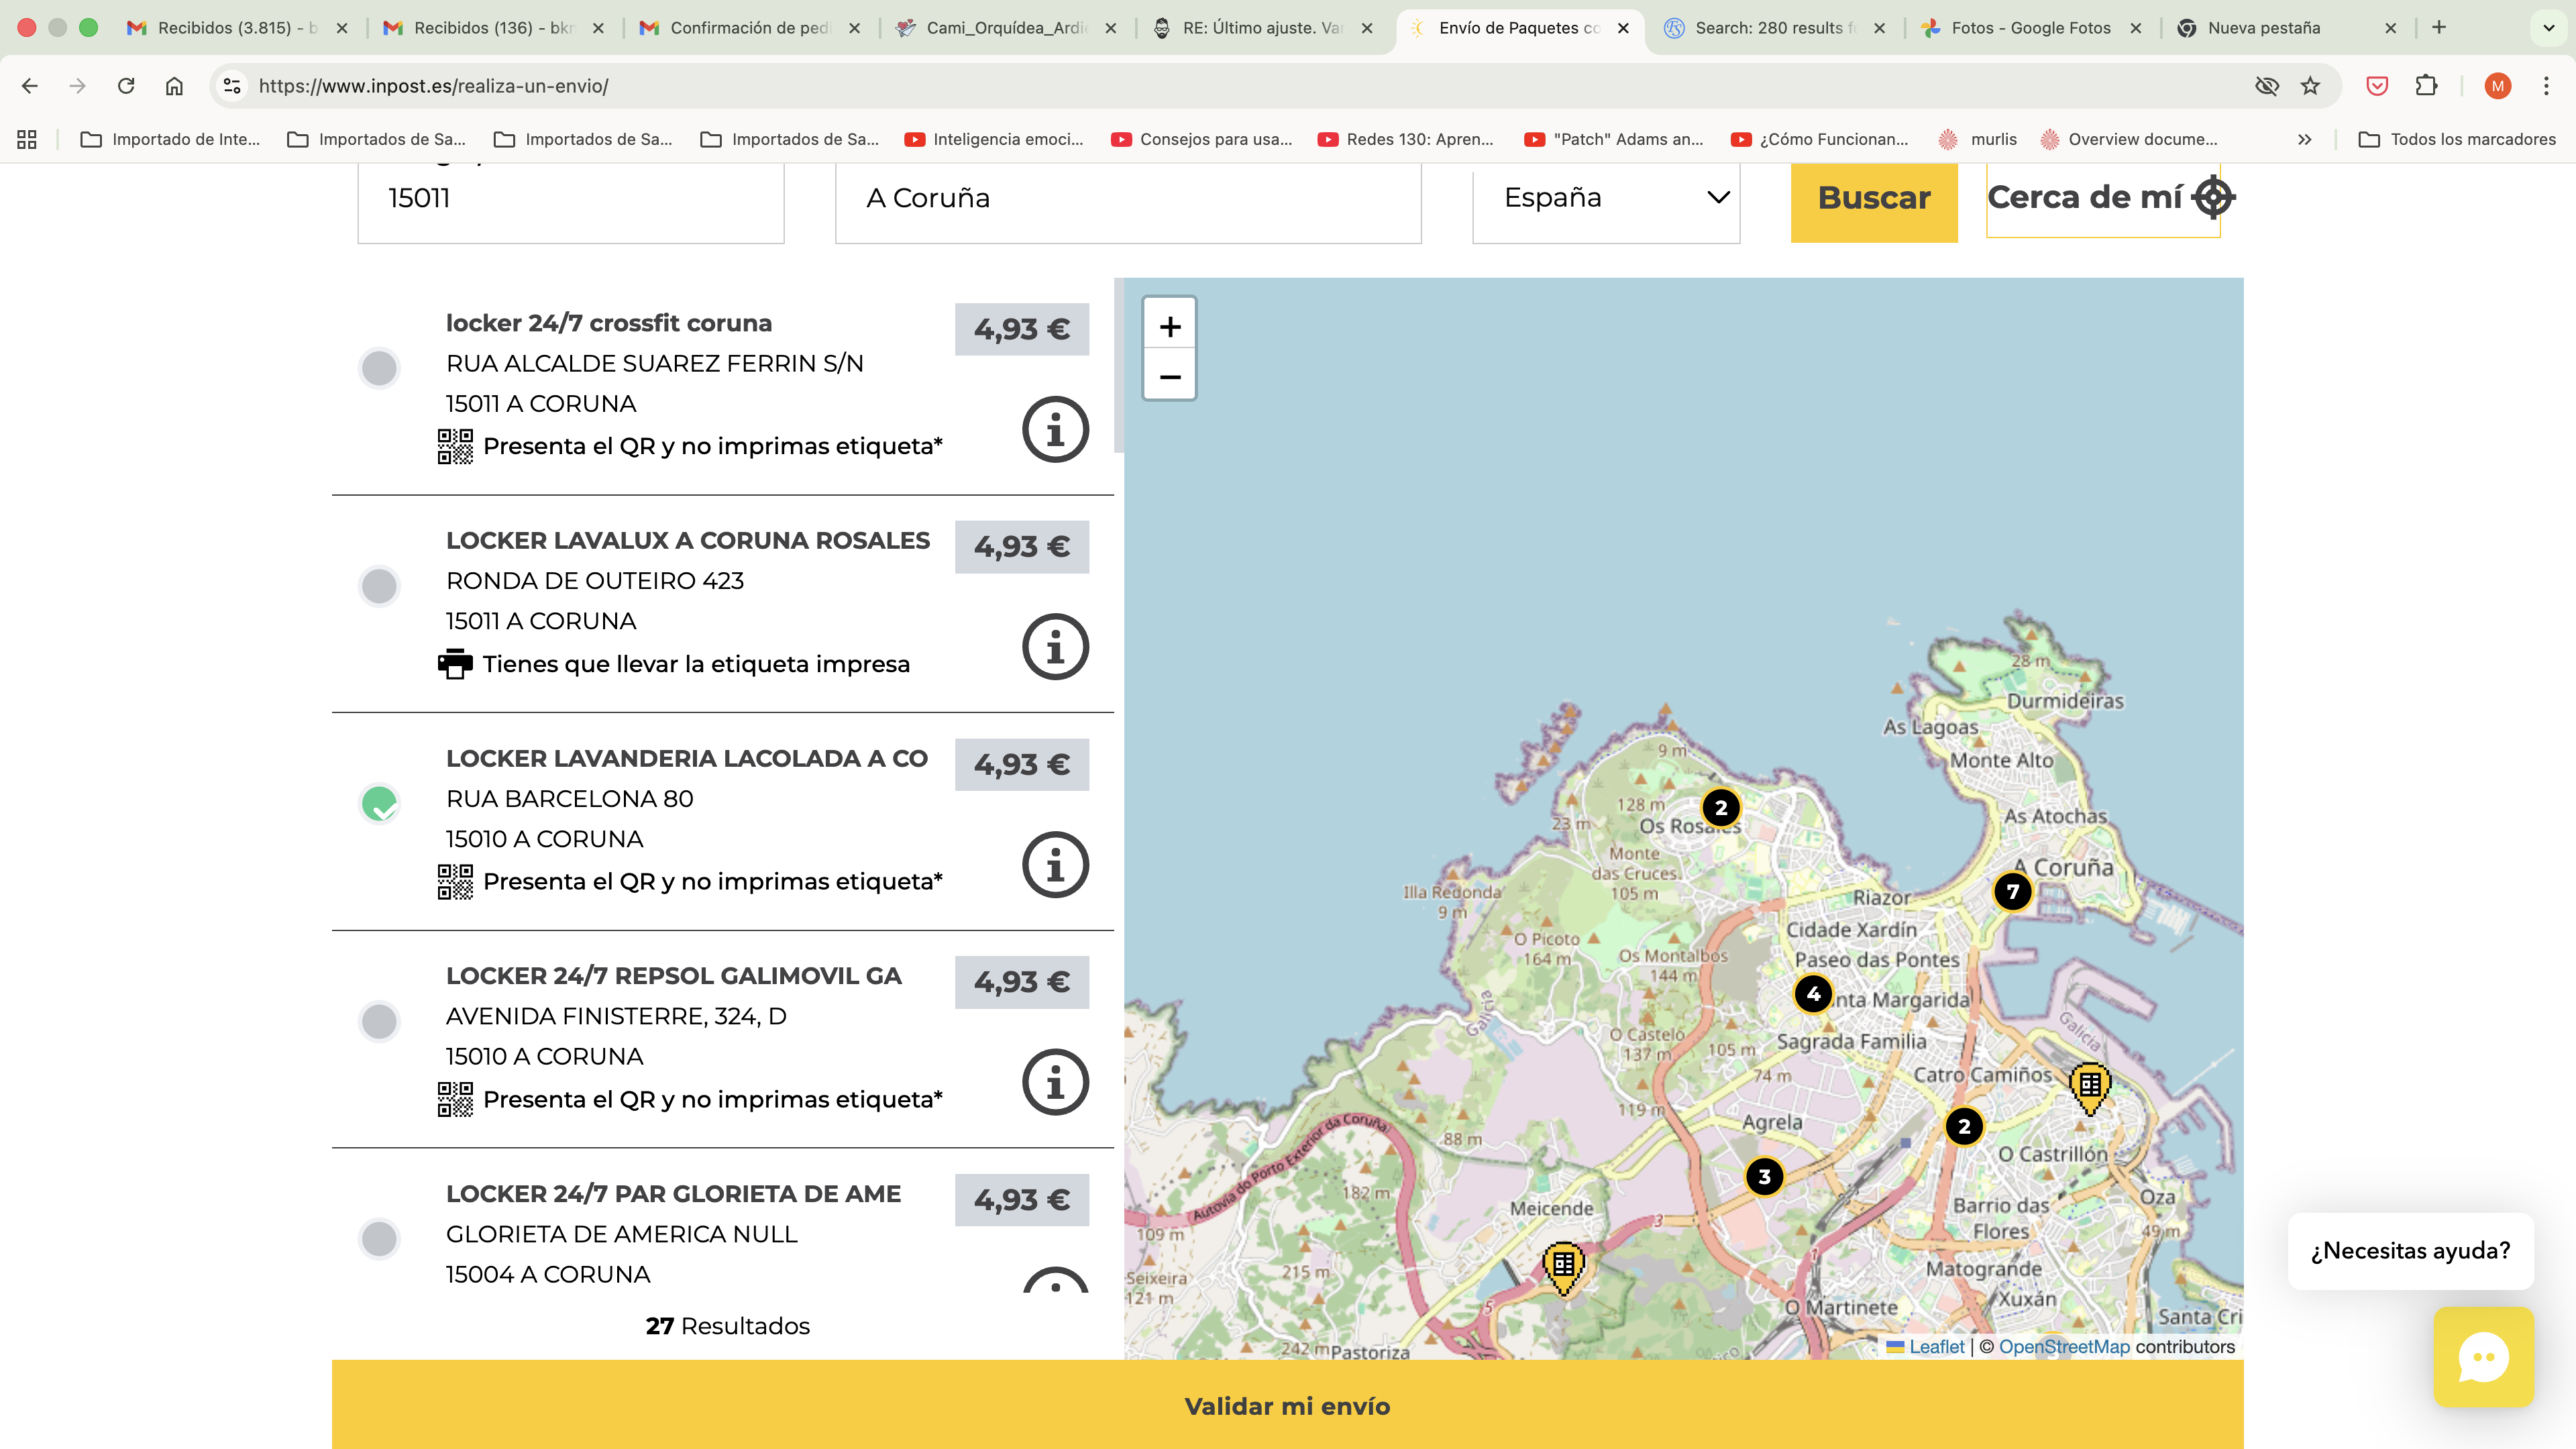Open info for crossfit coruna locker

(1054, 430)
